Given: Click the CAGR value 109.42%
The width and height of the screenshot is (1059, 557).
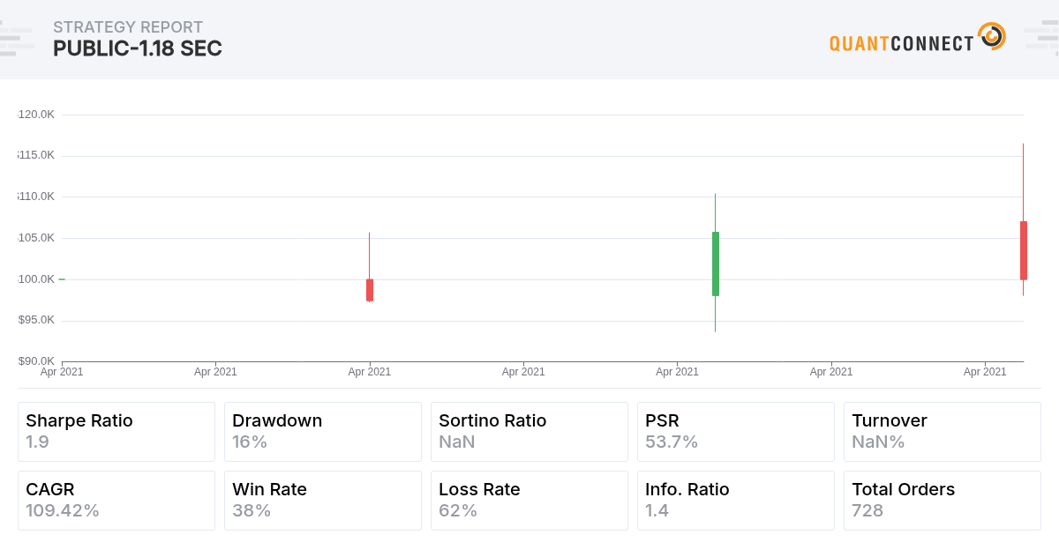Looking at the screenshot, I should coord(63,511).
